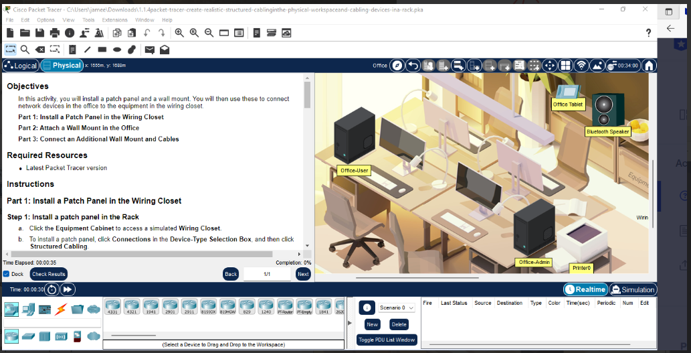Click New scenario button
Viewport: 691px width, 353px height.
373,324
